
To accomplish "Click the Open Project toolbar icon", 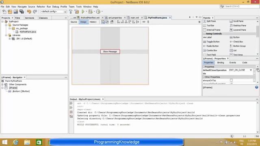I will tap(16, 12).
